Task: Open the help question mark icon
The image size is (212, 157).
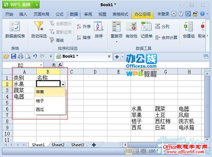Action: [x=202, y=14]
